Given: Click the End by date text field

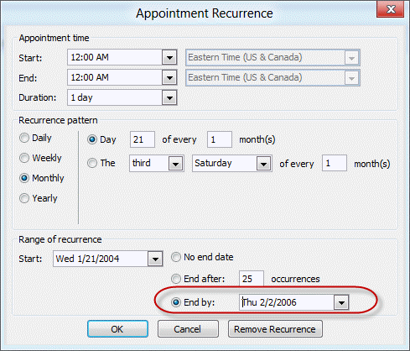Looking at the screenshot, I should pyautogui.click(x=287, y=302).
